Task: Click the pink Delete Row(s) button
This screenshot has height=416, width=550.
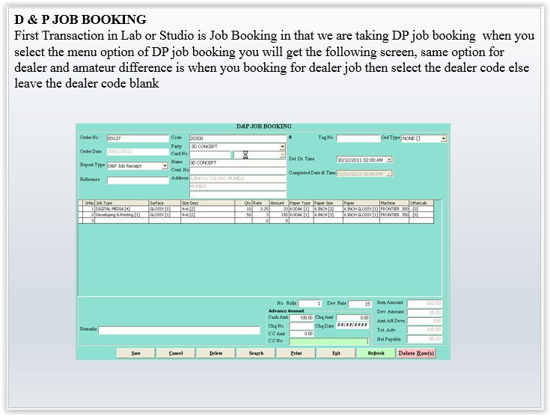Action: (x=416, y=353)
